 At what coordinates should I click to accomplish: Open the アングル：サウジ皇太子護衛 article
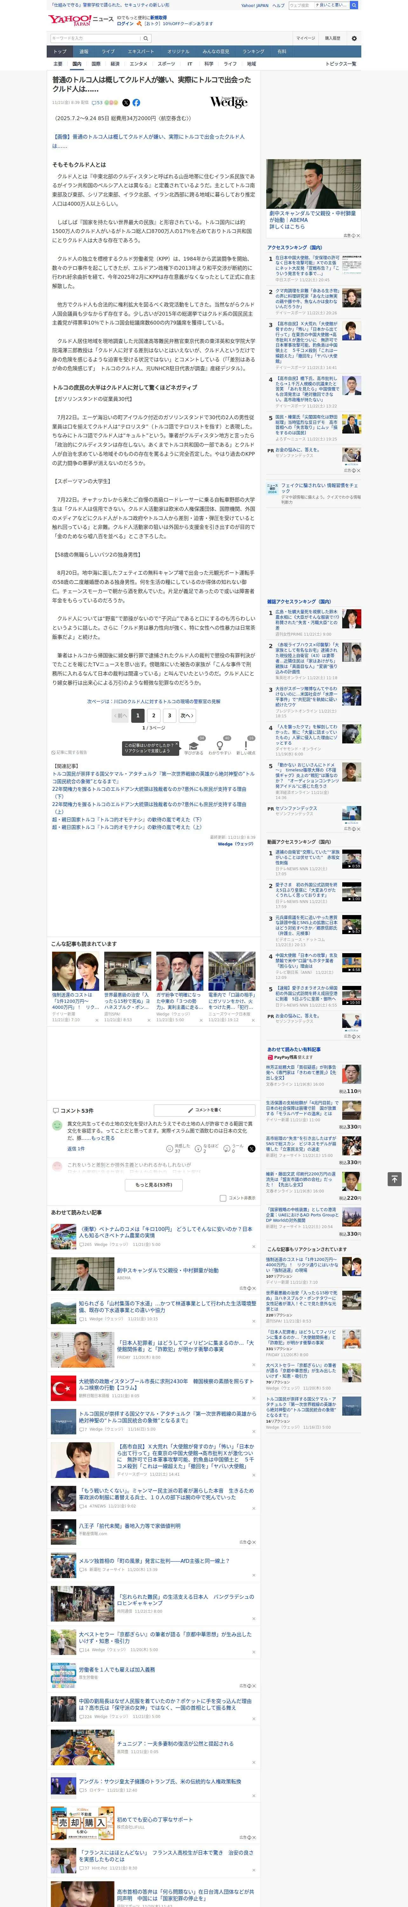tap(160, 1781)
